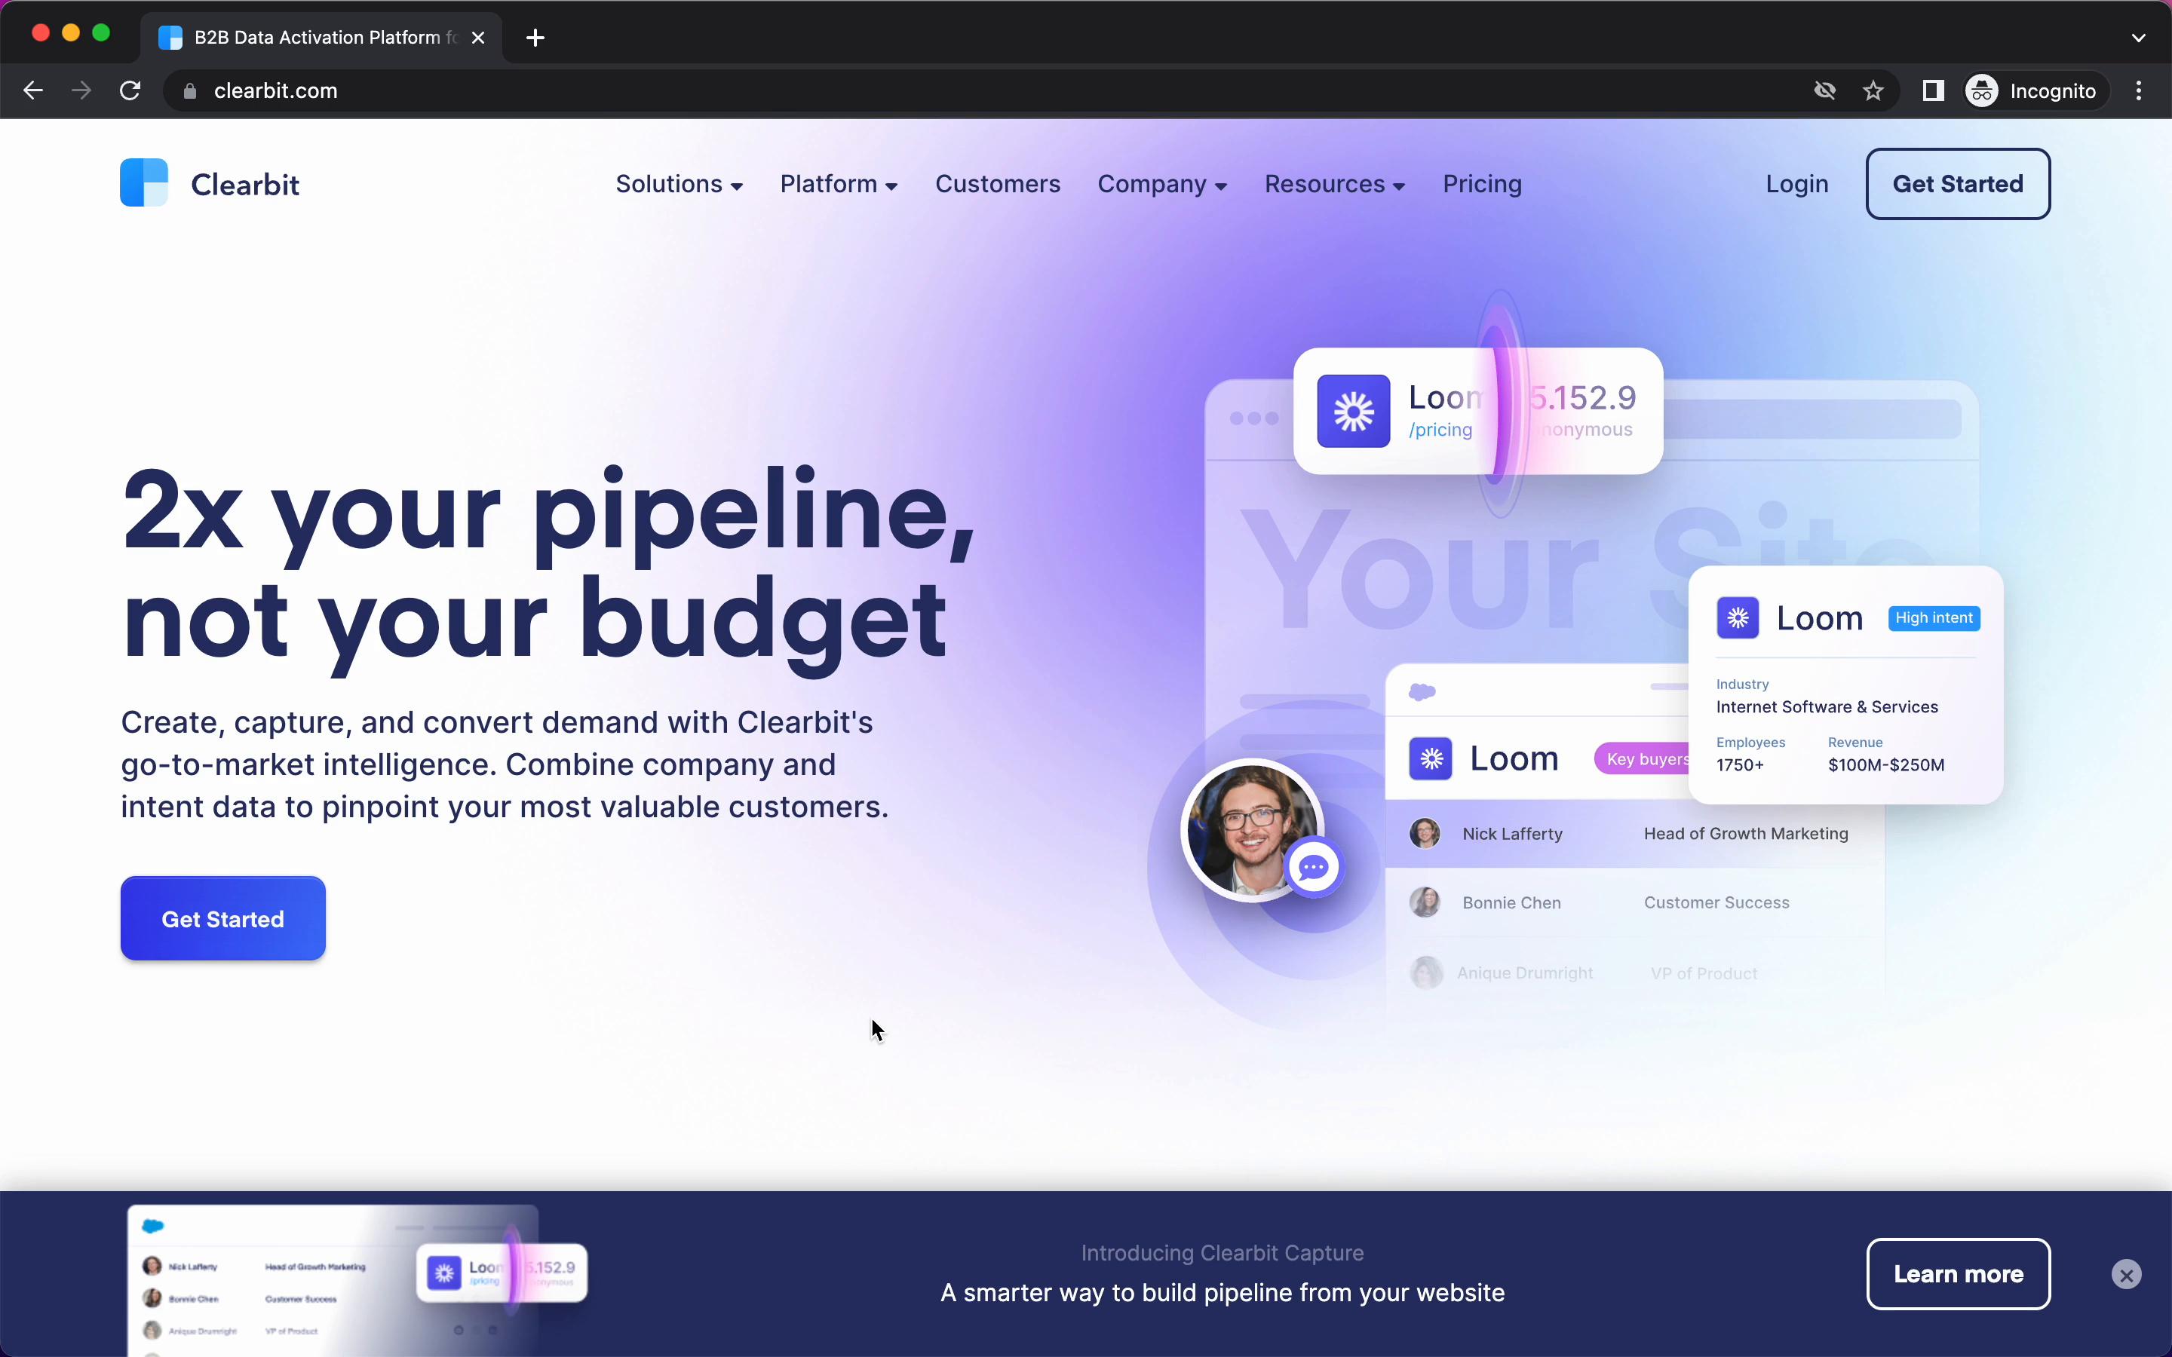Image resolution: width=2172 pixels, height=1357 pixels.
Task: Click the chat bubble icon on avatar
Action: coord(1312,868)
